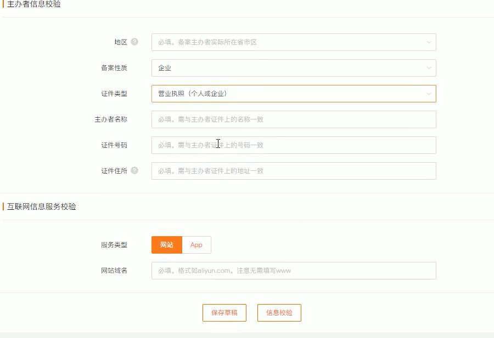Viewport: 494px width, 338px height.
Task: Open the 证件类型 dropdown showing 营业执照
Action: 294,94
